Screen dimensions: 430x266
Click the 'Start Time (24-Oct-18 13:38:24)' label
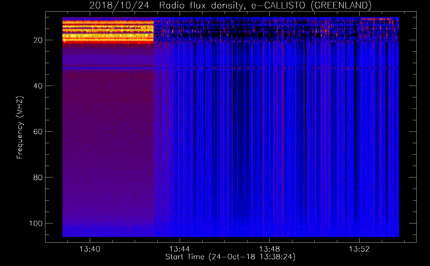click(x=230, y=257)
